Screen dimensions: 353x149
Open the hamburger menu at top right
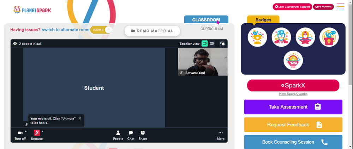pyautogui.click(x=340, y=6)
